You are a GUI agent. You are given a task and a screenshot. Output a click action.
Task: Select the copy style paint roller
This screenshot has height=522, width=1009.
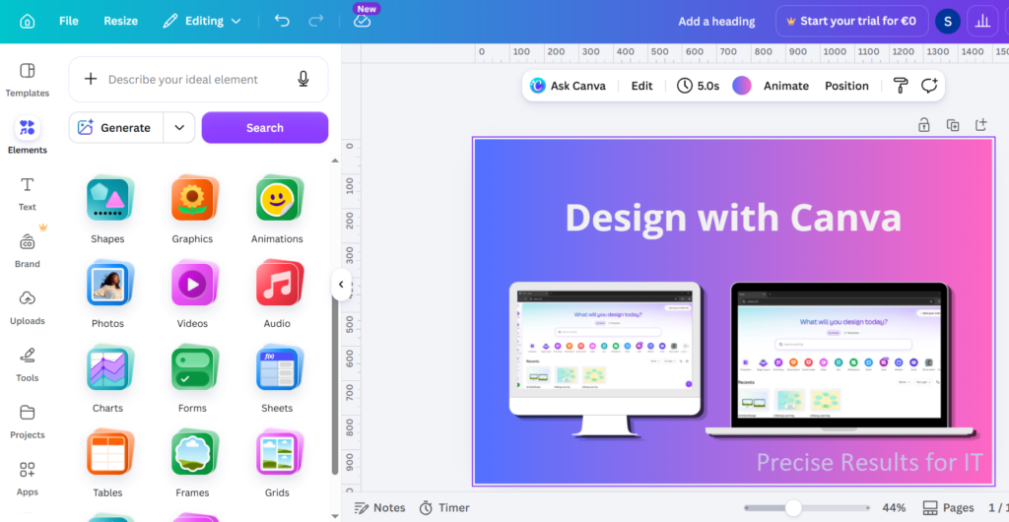tap(901, 86)
